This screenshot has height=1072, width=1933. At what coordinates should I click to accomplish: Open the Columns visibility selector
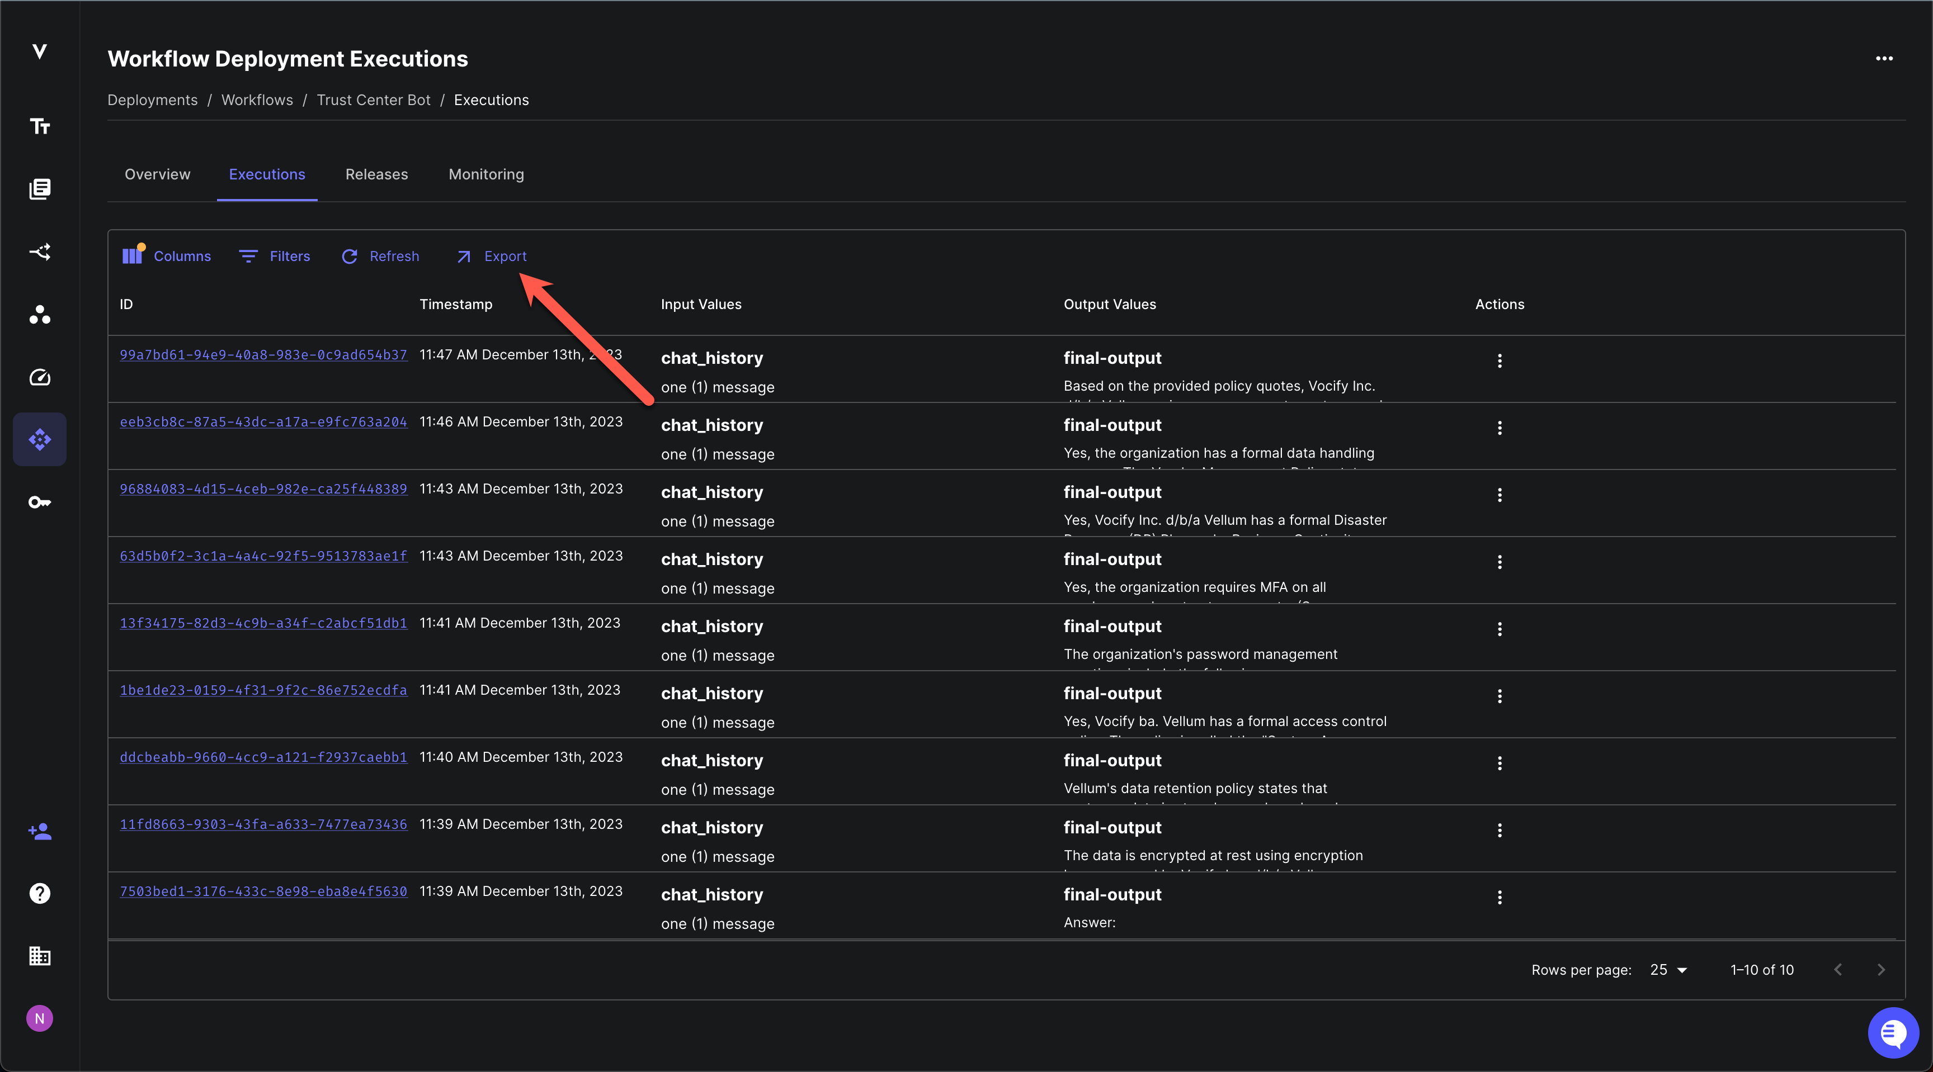[167, 257]
